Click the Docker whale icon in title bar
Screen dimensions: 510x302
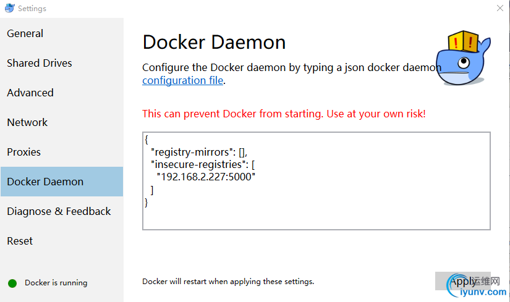(10, 8)
